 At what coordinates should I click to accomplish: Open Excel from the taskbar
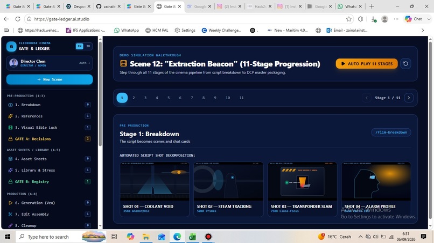click(x=192, y=237)
